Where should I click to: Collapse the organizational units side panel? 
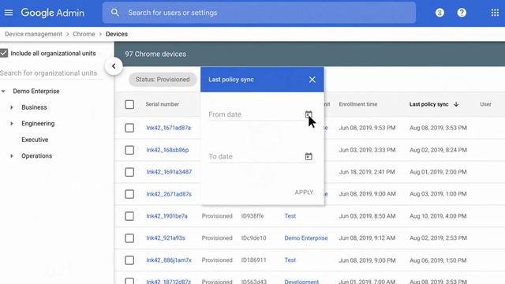[x=114, y=66]
